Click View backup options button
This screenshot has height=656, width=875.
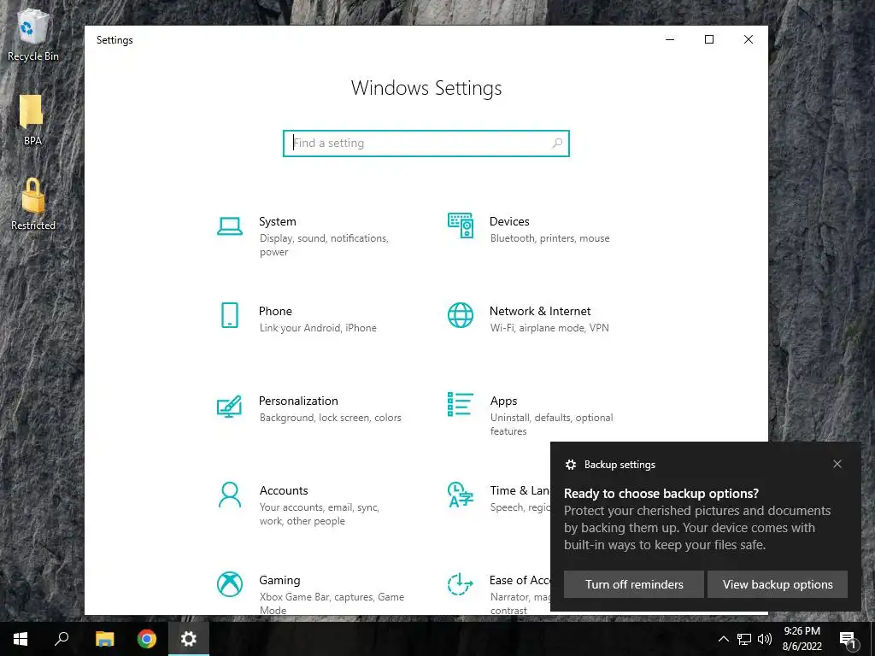[x=778, y=584]
